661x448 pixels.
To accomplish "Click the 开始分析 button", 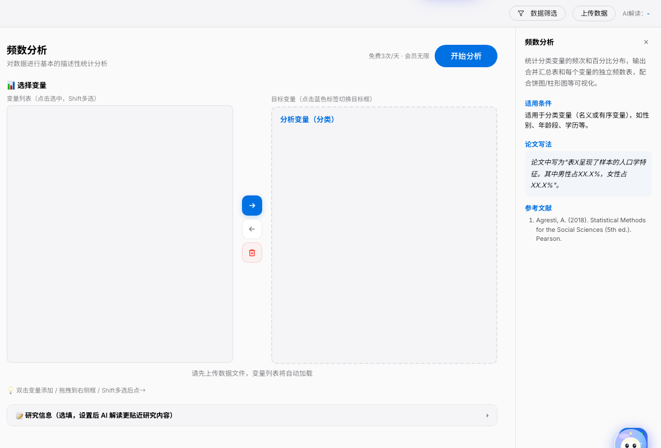I will tap(466, 56).
